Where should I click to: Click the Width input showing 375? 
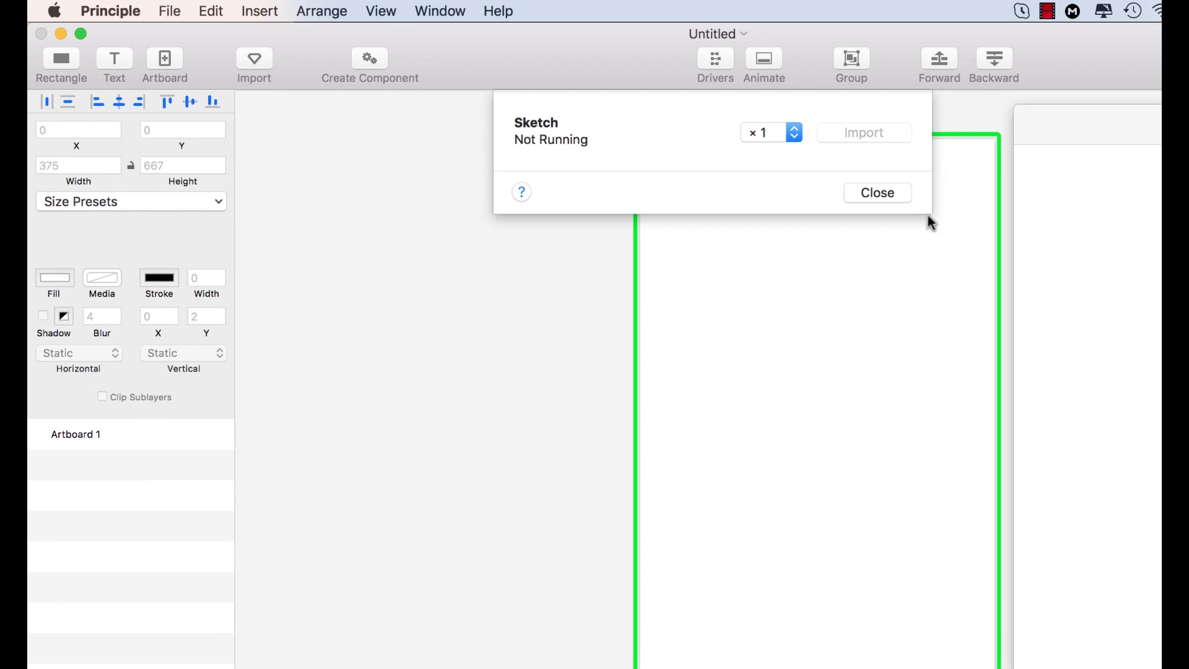point(79,165)
